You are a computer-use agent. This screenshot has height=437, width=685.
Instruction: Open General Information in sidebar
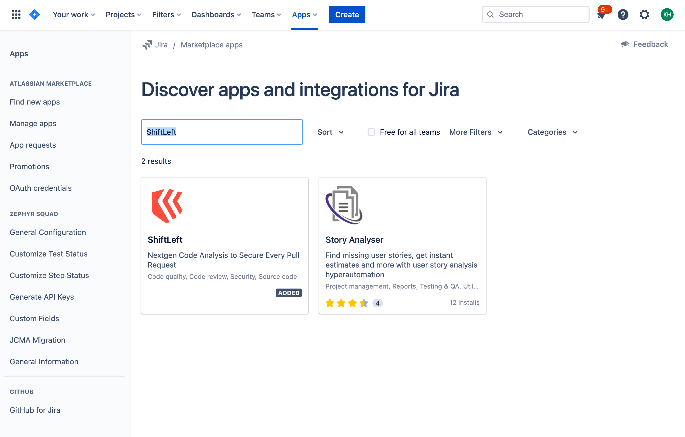click(x=44, y=362)
